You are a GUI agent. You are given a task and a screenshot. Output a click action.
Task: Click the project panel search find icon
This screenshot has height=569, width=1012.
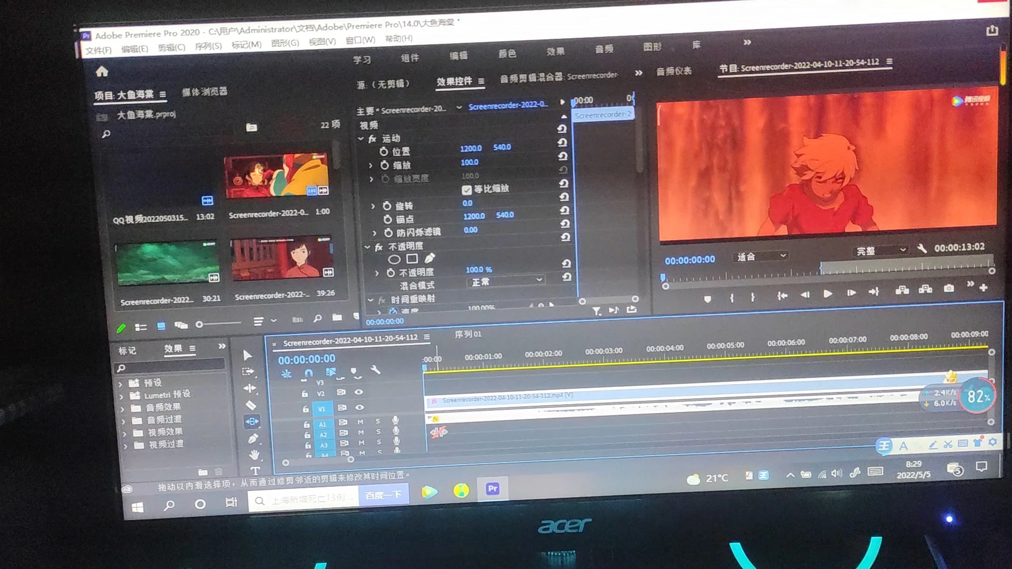(x=317, y=318)
